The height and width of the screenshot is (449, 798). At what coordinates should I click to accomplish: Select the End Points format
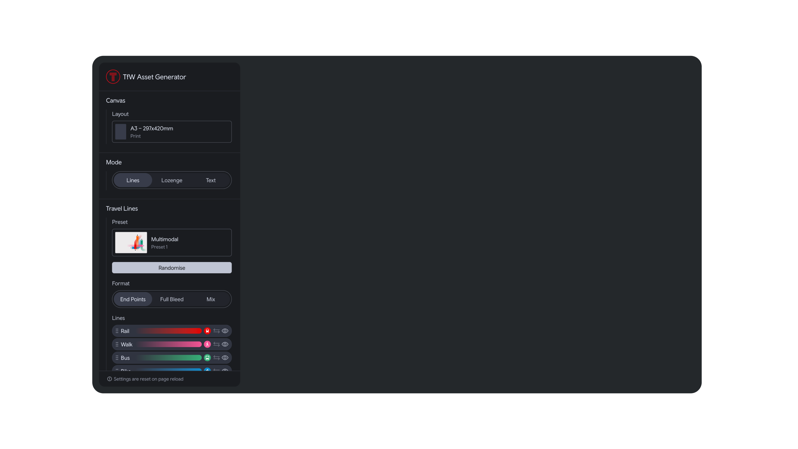tap(133, 299)
